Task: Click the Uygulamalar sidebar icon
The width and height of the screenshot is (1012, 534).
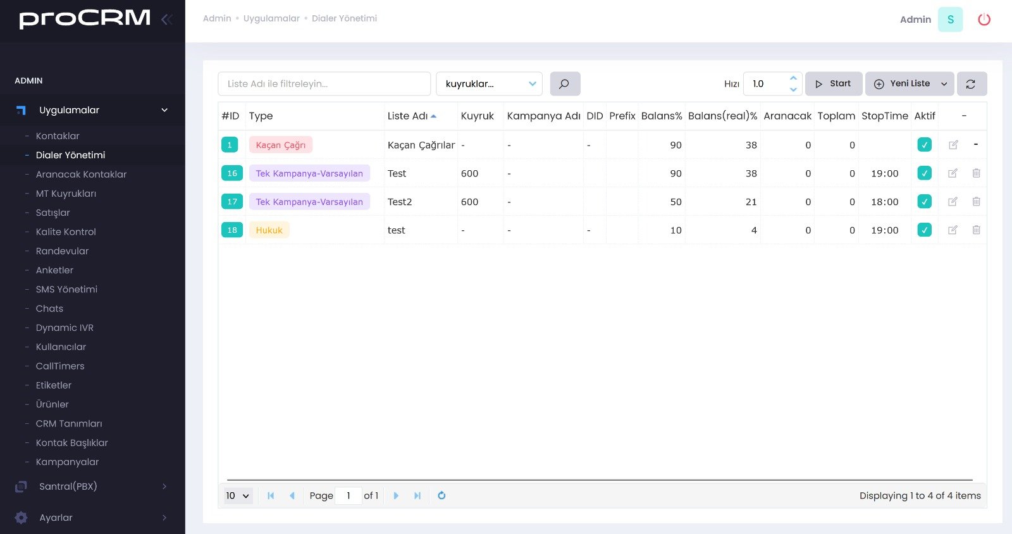Action: point(21,110)
